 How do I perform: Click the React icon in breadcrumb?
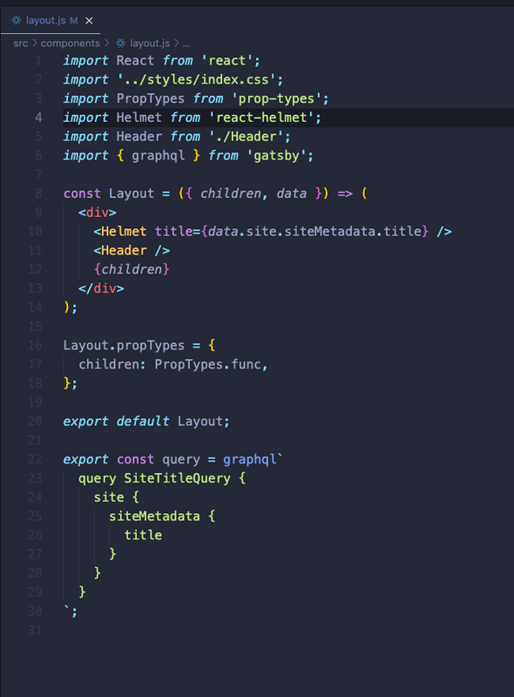click(120, 43)
